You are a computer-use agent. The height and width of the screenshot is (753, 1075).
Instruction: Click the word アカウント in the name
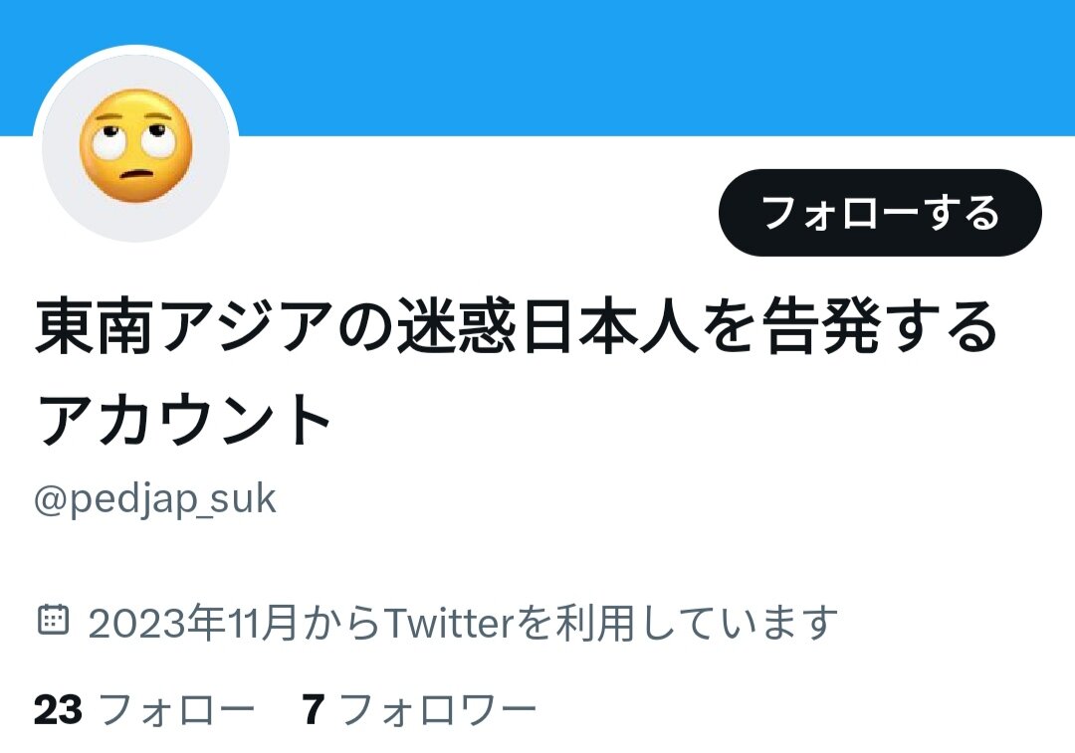pos(183,420)
